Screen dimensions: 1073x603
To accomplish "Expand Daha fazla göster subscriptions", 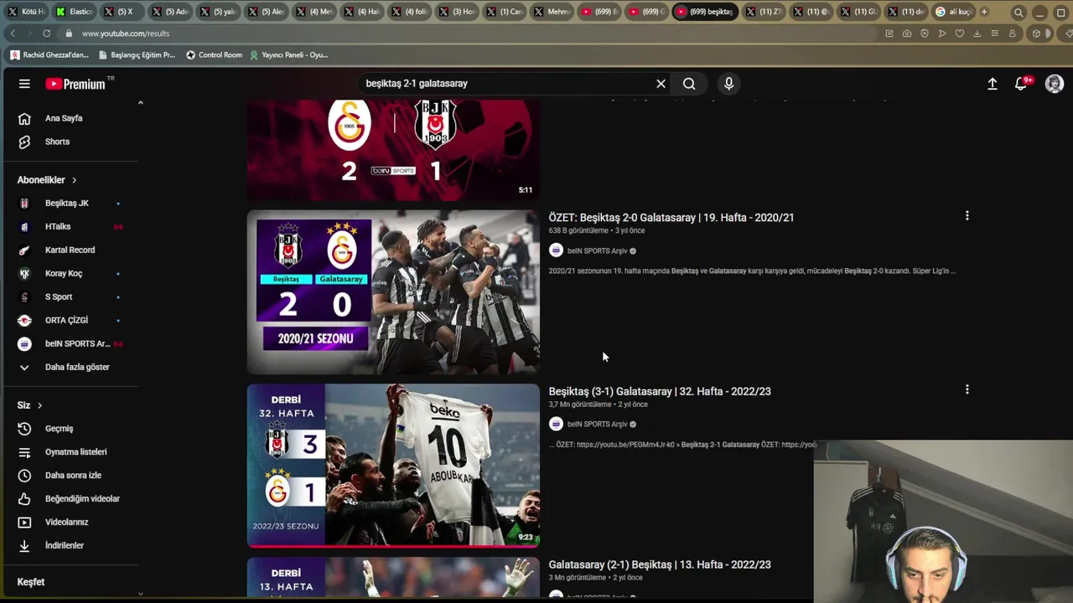I will click(x=70, y=367).
